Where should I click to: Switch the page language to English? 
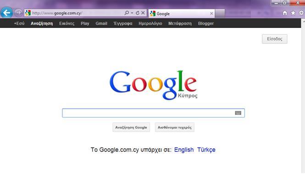click(x=184, y=150)
